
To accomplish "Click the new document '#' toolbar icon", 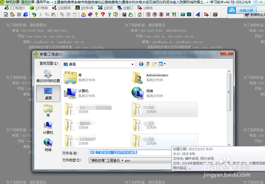I will (x=6, y=15).
